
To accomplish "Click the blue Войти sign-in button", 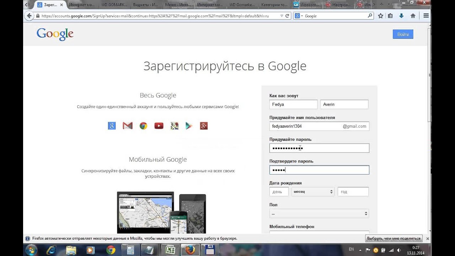I will pos(403,34).
